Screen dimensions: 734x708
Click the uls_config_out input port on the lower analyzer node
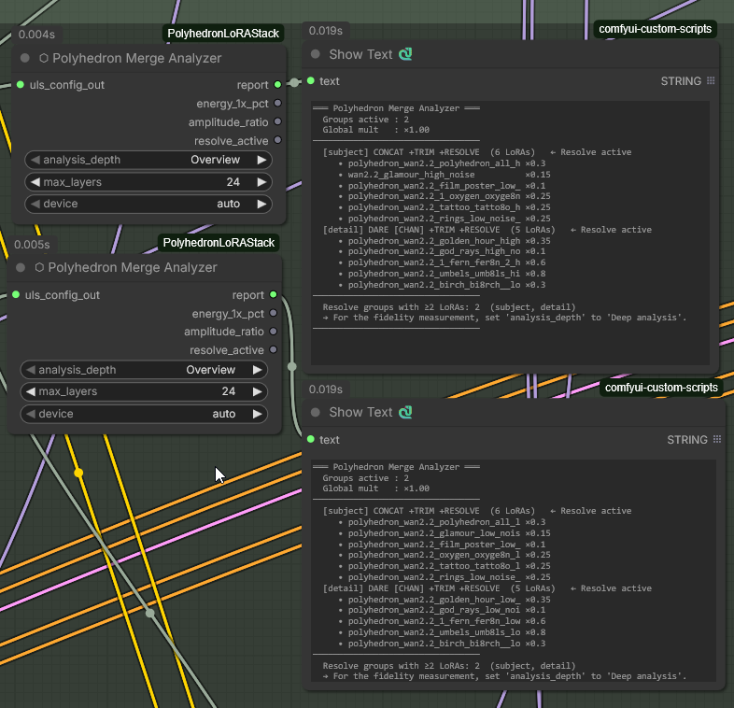coord(16,294)
